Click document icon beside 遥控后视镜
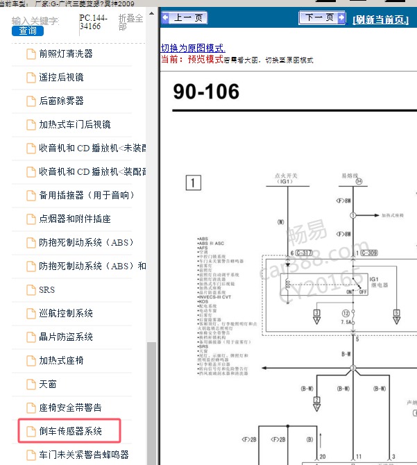The image size is (417, 465). 31,78
